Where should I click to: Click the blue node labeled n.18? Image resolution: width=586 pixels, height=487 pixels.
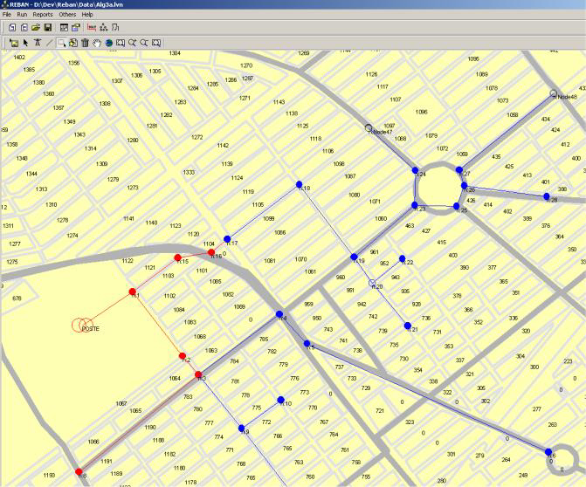(x=299, y=184)
